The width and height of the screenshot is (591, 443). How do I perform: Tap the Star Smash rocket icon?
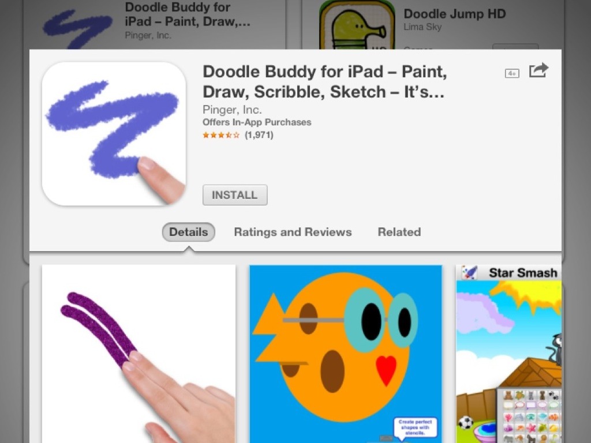pyautogui.click(x=470, y=272)
